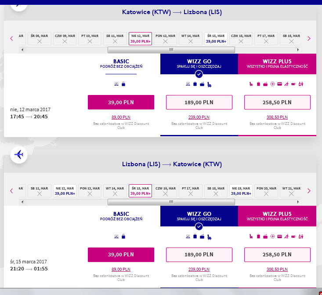Screen dimensions: 322x295
Task: Show earlier outbound dates with left pink arrow
Action: [x=11, y=38]
